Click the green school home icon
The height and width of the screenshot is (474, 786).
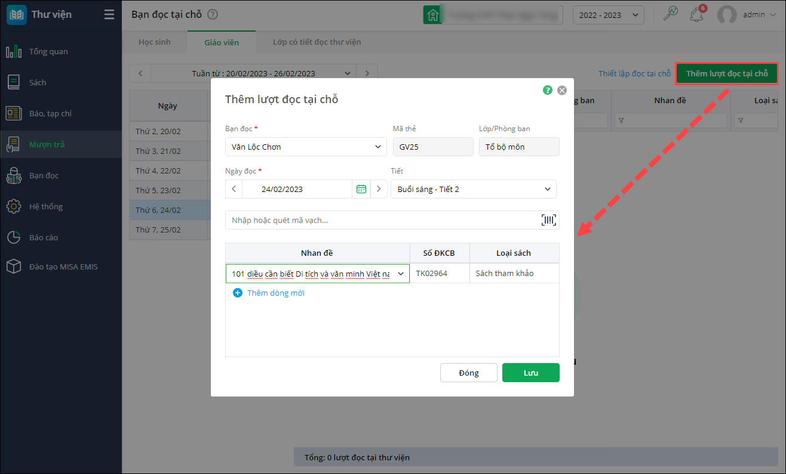(432, 15)
